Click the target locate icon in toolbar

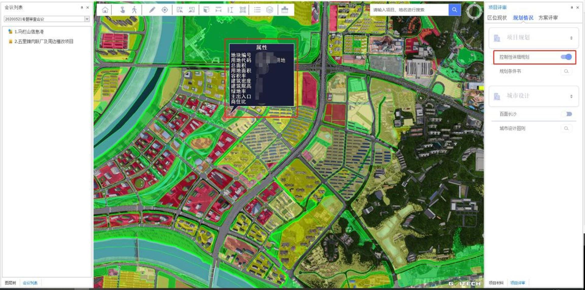[165, 10]
